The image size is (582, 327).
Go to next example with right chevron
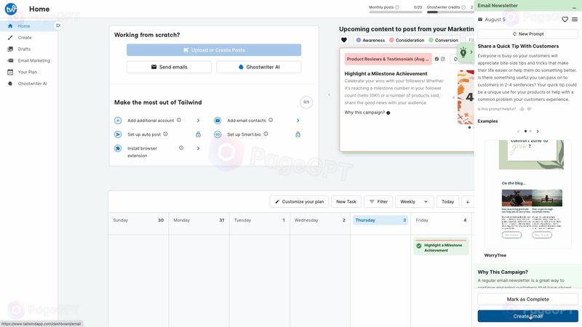click(x=538, y=132)
